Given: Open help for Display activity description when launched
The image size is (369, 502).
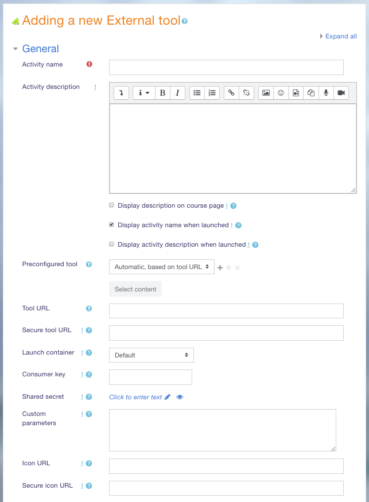Looking at the screenshot, I should 255,245.
